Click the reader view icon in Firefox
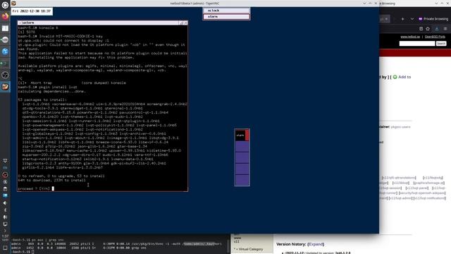Image resolution: width=451 pixels, height=254 pixels. tap(421, 29)
